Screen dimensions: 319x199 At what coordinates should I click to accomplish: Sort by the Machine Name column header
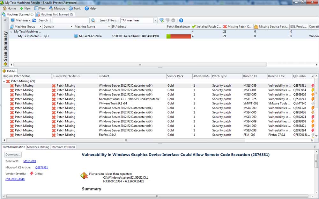pyautogui.click(x=93, y=27)
